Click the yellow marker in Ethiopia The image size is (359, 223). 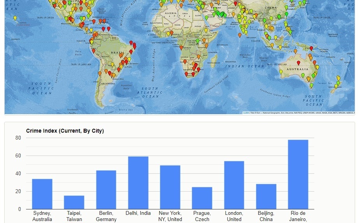tap(206, 31)
